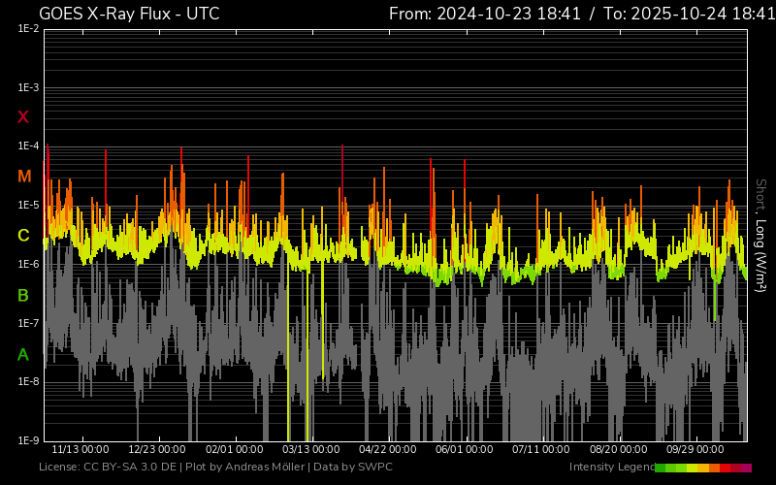Click the orange M flare class label

[x=23, y=177]
